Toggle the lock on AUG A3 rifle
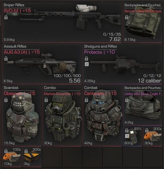164x169 pixels. 6,58
